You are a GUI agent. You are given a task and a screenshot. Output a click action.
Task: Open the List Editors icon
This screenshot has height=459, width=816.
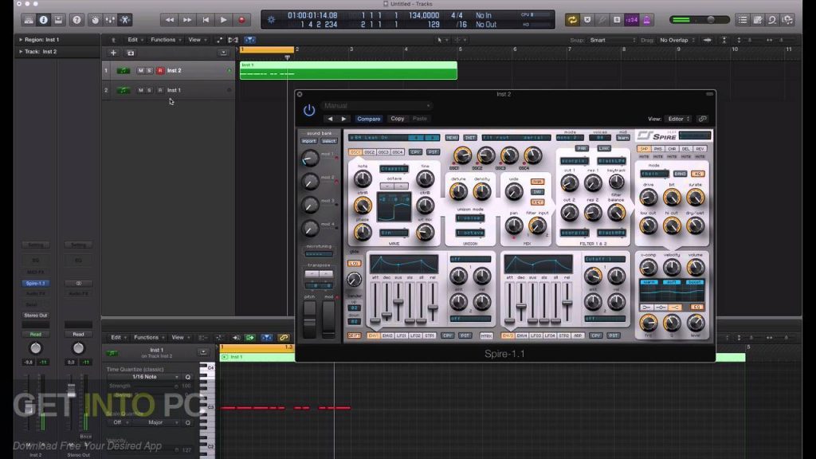tap(743, 20)
